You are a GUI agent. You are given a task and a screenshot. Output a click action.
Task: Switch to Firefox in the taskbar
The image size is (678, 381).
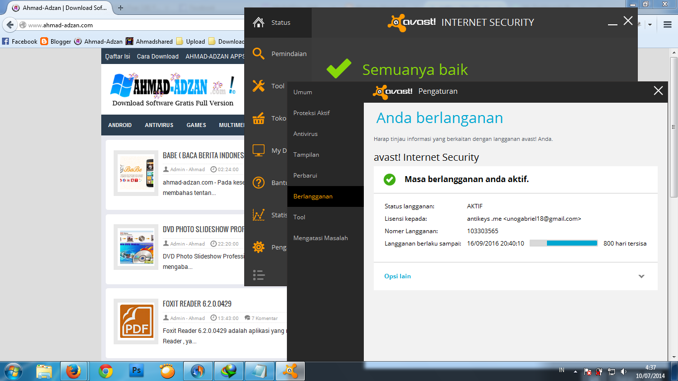(x=73, y=371)
